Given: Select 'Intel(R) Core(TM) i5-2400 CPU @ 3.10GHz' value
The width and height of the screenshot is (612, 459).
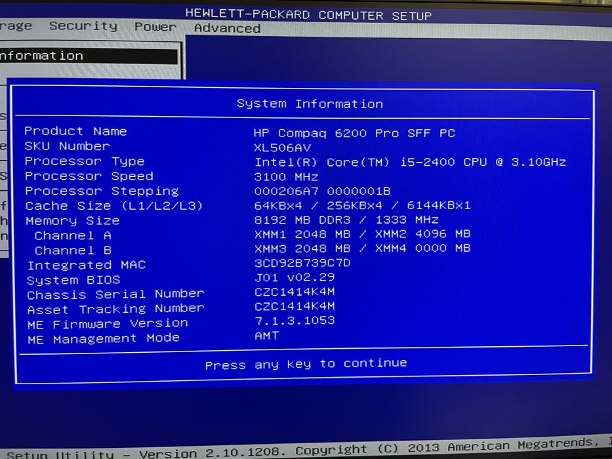Looking at the screenshot, I should coord(410,162).
